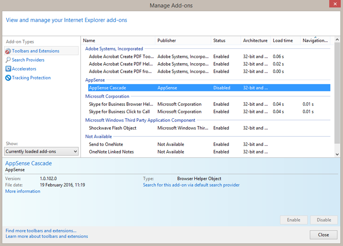
Task: Search for this add-on via default provider
Action: click(x=191, y=185)
